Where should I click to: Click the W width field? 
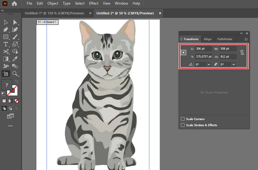click(228, 49)
